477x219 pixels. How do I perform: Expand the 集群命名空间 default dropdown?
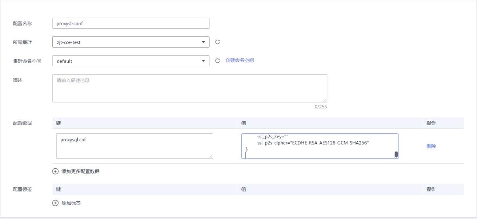click(203, 61)
